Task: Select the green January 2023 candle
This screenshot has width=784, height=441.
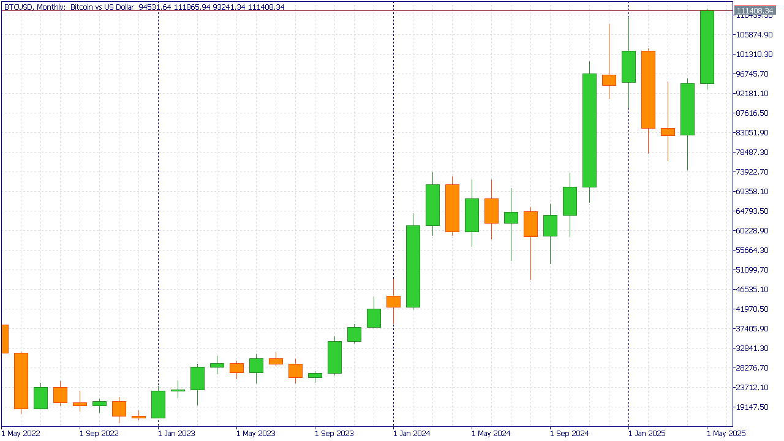Action: (x=158, y=404)
